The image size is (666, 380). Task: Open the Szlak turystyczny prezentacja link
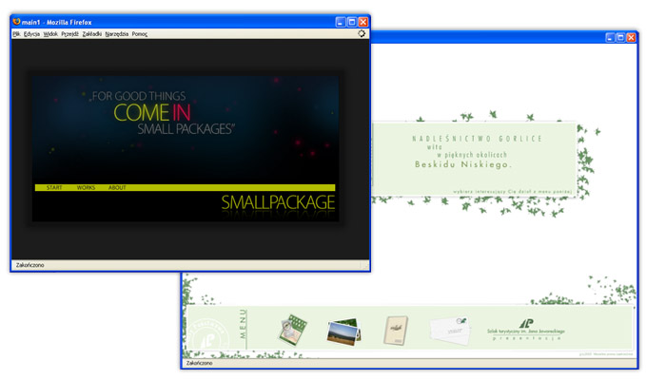click(526, 330)
